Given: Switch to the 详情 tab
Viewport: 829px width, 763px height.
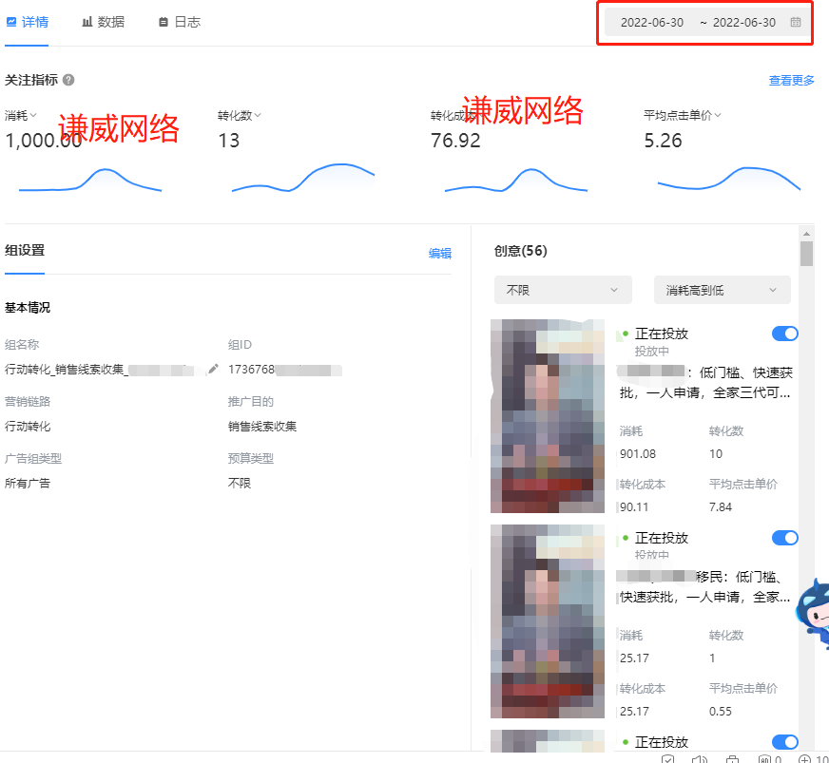Looking at the screenshot, I should [27, 22].
